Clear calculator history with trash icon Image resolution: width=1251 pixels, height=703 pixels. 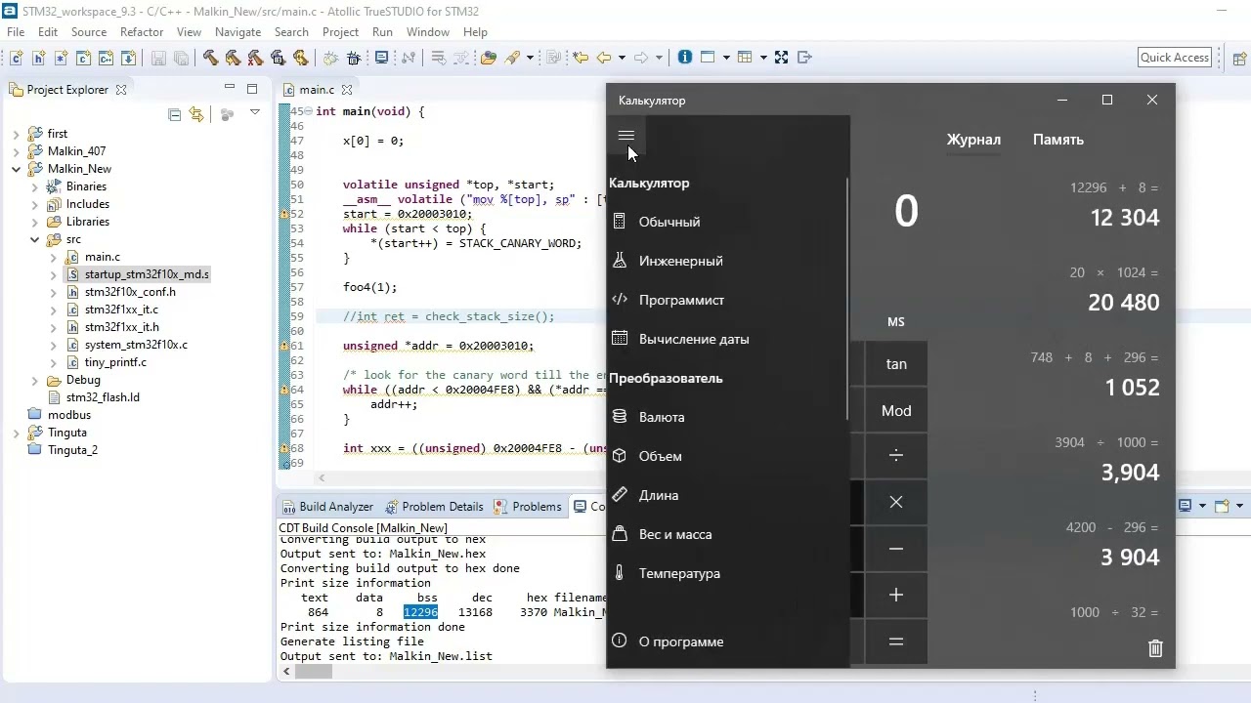[1155, 648]
